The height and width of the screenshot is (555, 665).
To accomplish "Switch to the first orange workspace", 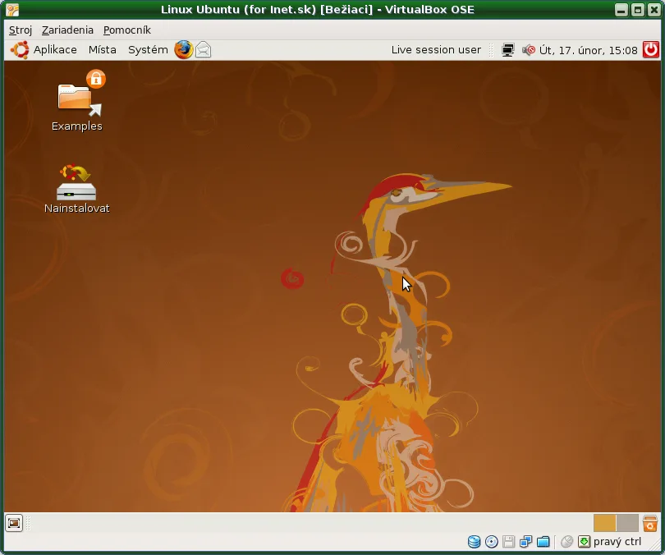I will (x=604, y=523).
